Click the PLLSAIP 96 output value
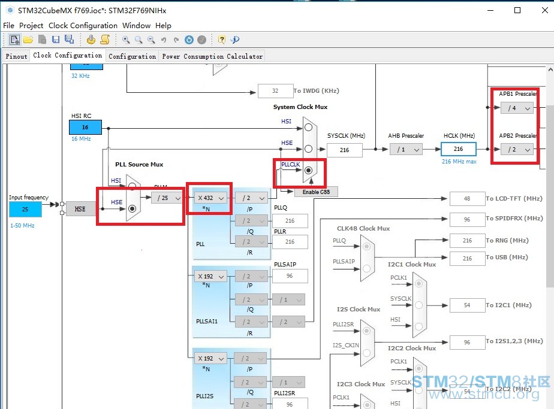 coord(290,276)
